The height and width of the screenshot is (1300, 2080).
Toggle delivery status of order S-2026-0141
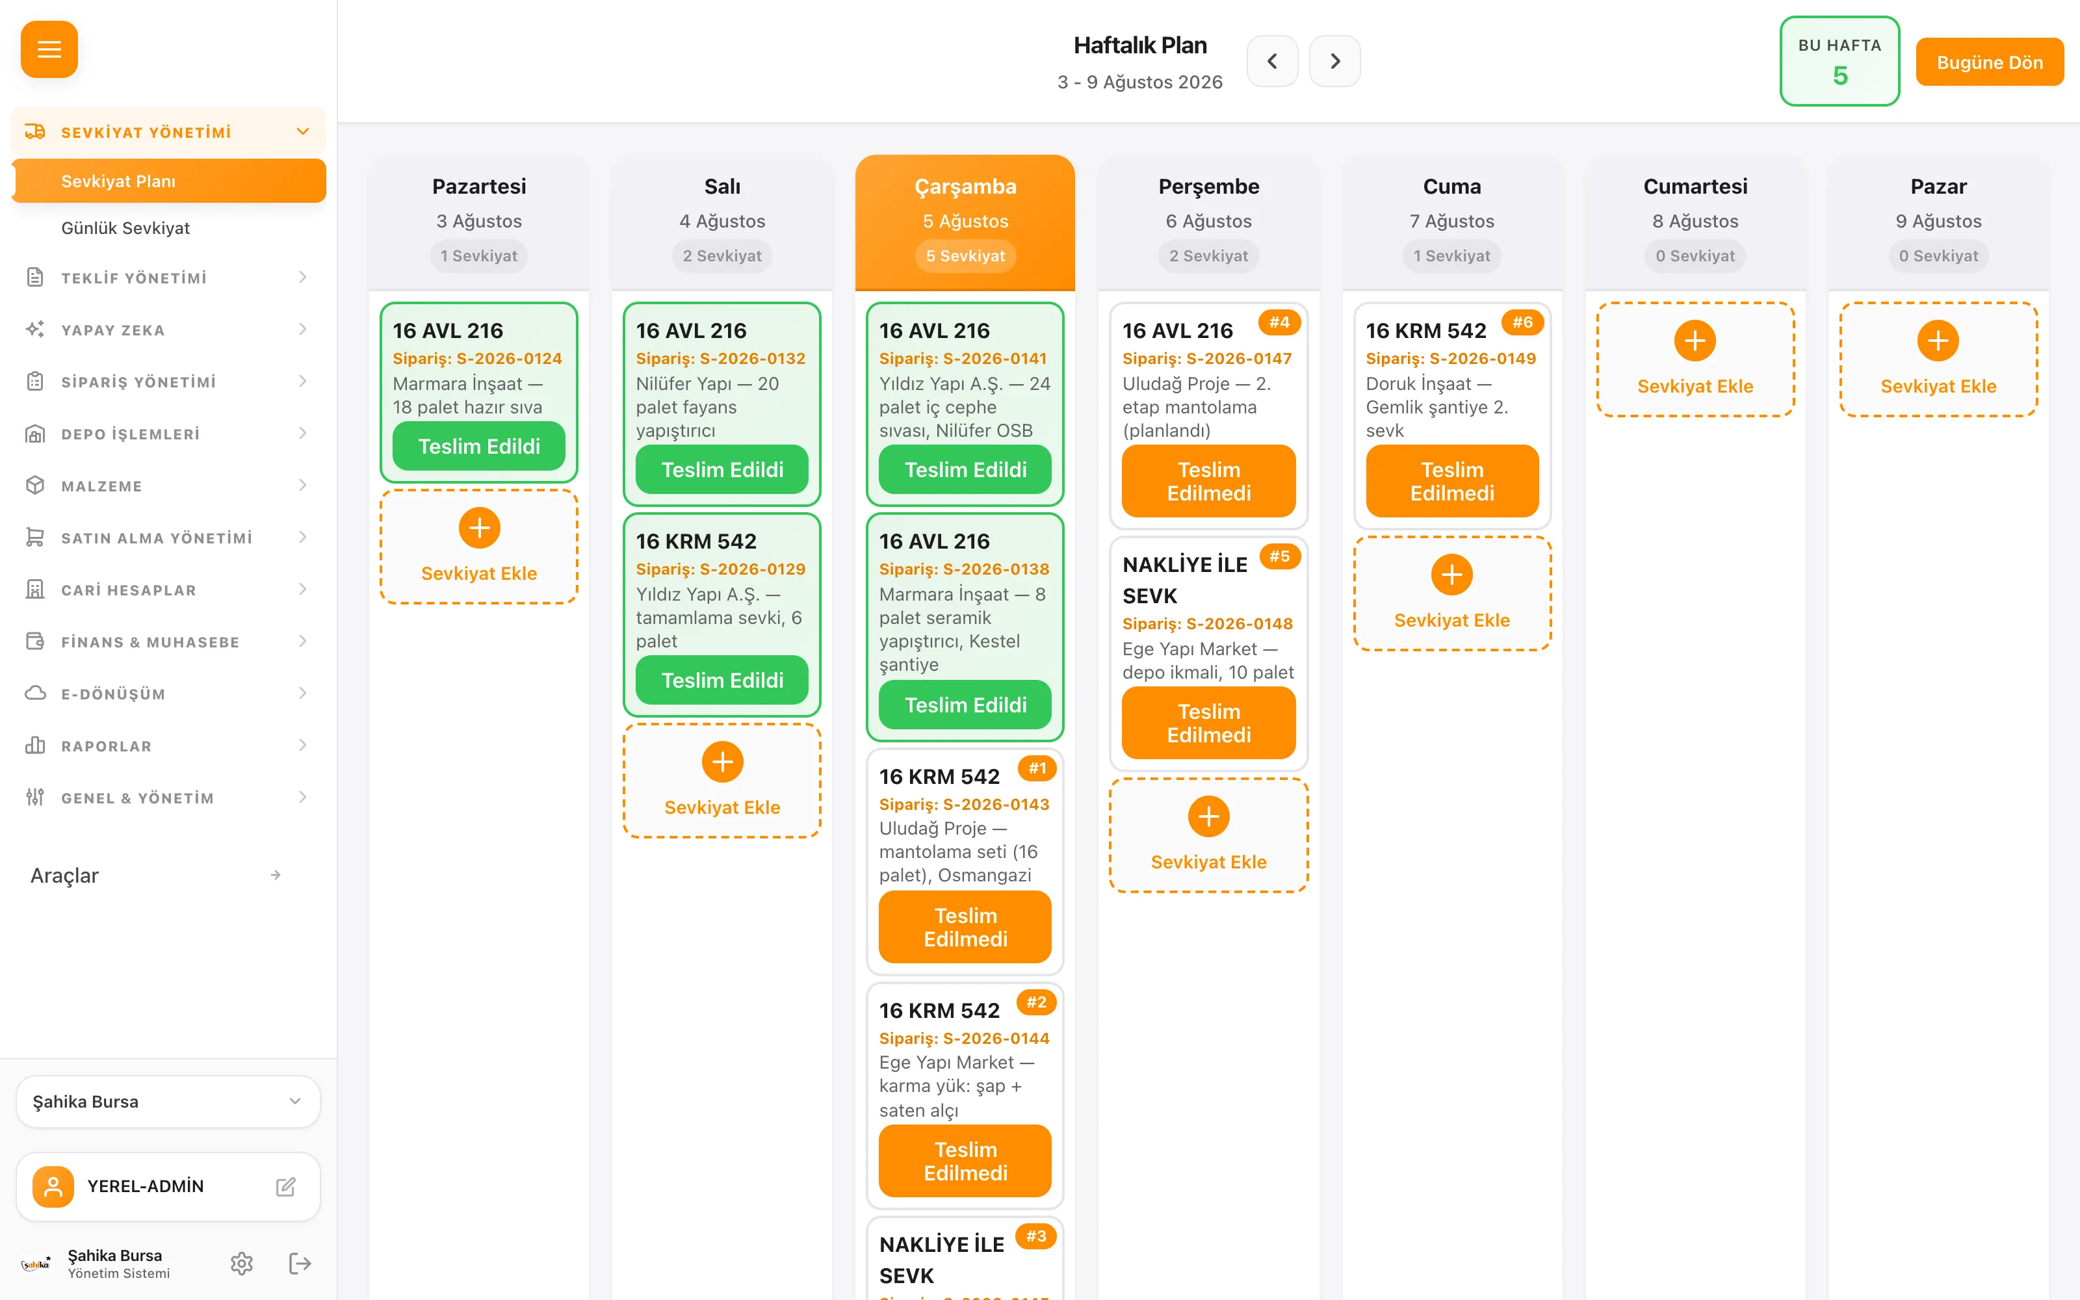(x=965, y=469)
